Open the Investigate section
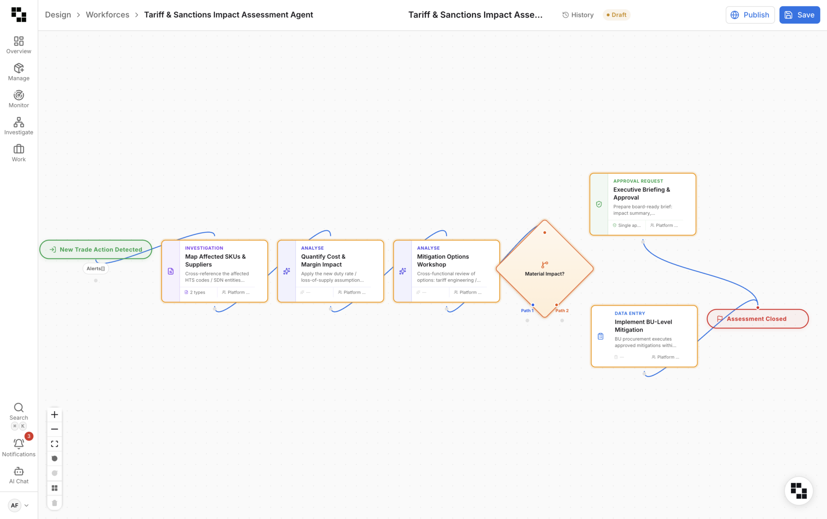 (19, 126)
